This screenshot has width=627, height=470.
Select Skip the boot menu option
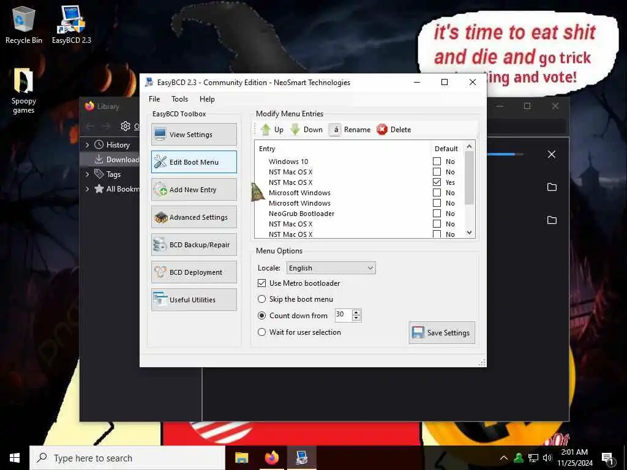(261, 299)
